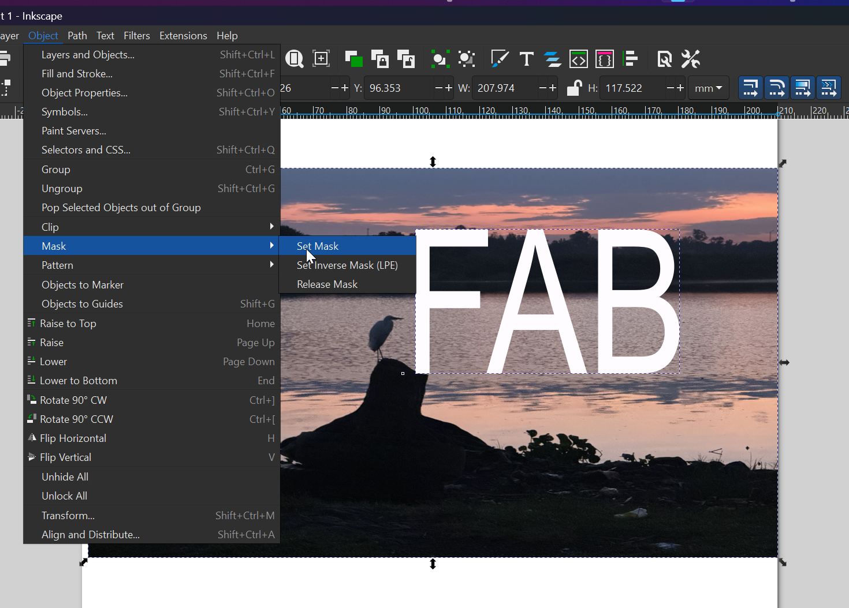The height and width of the screenshot is (608, 849).
Task: Decrease H value with minus button
Action: [671, 88]
